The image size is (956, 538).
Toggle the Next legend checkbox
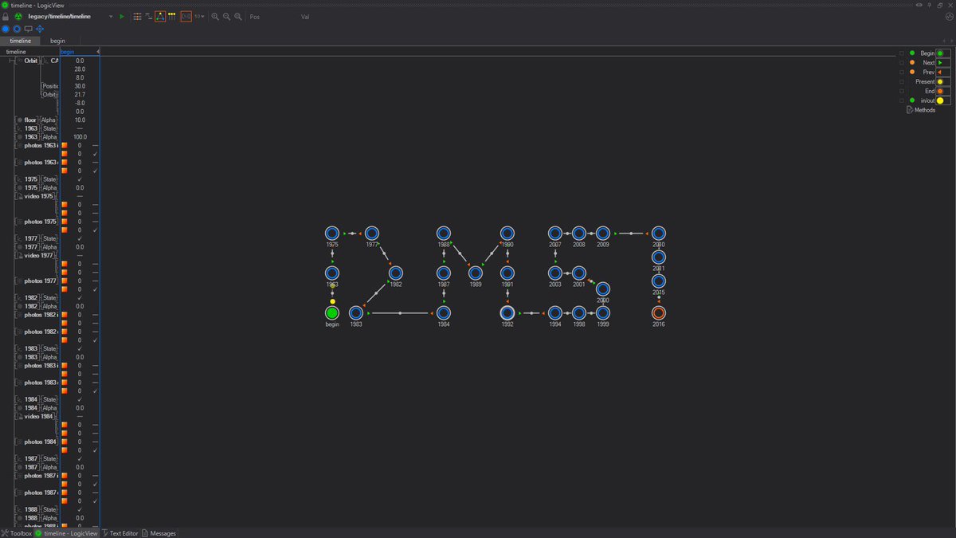click(902, 62)
